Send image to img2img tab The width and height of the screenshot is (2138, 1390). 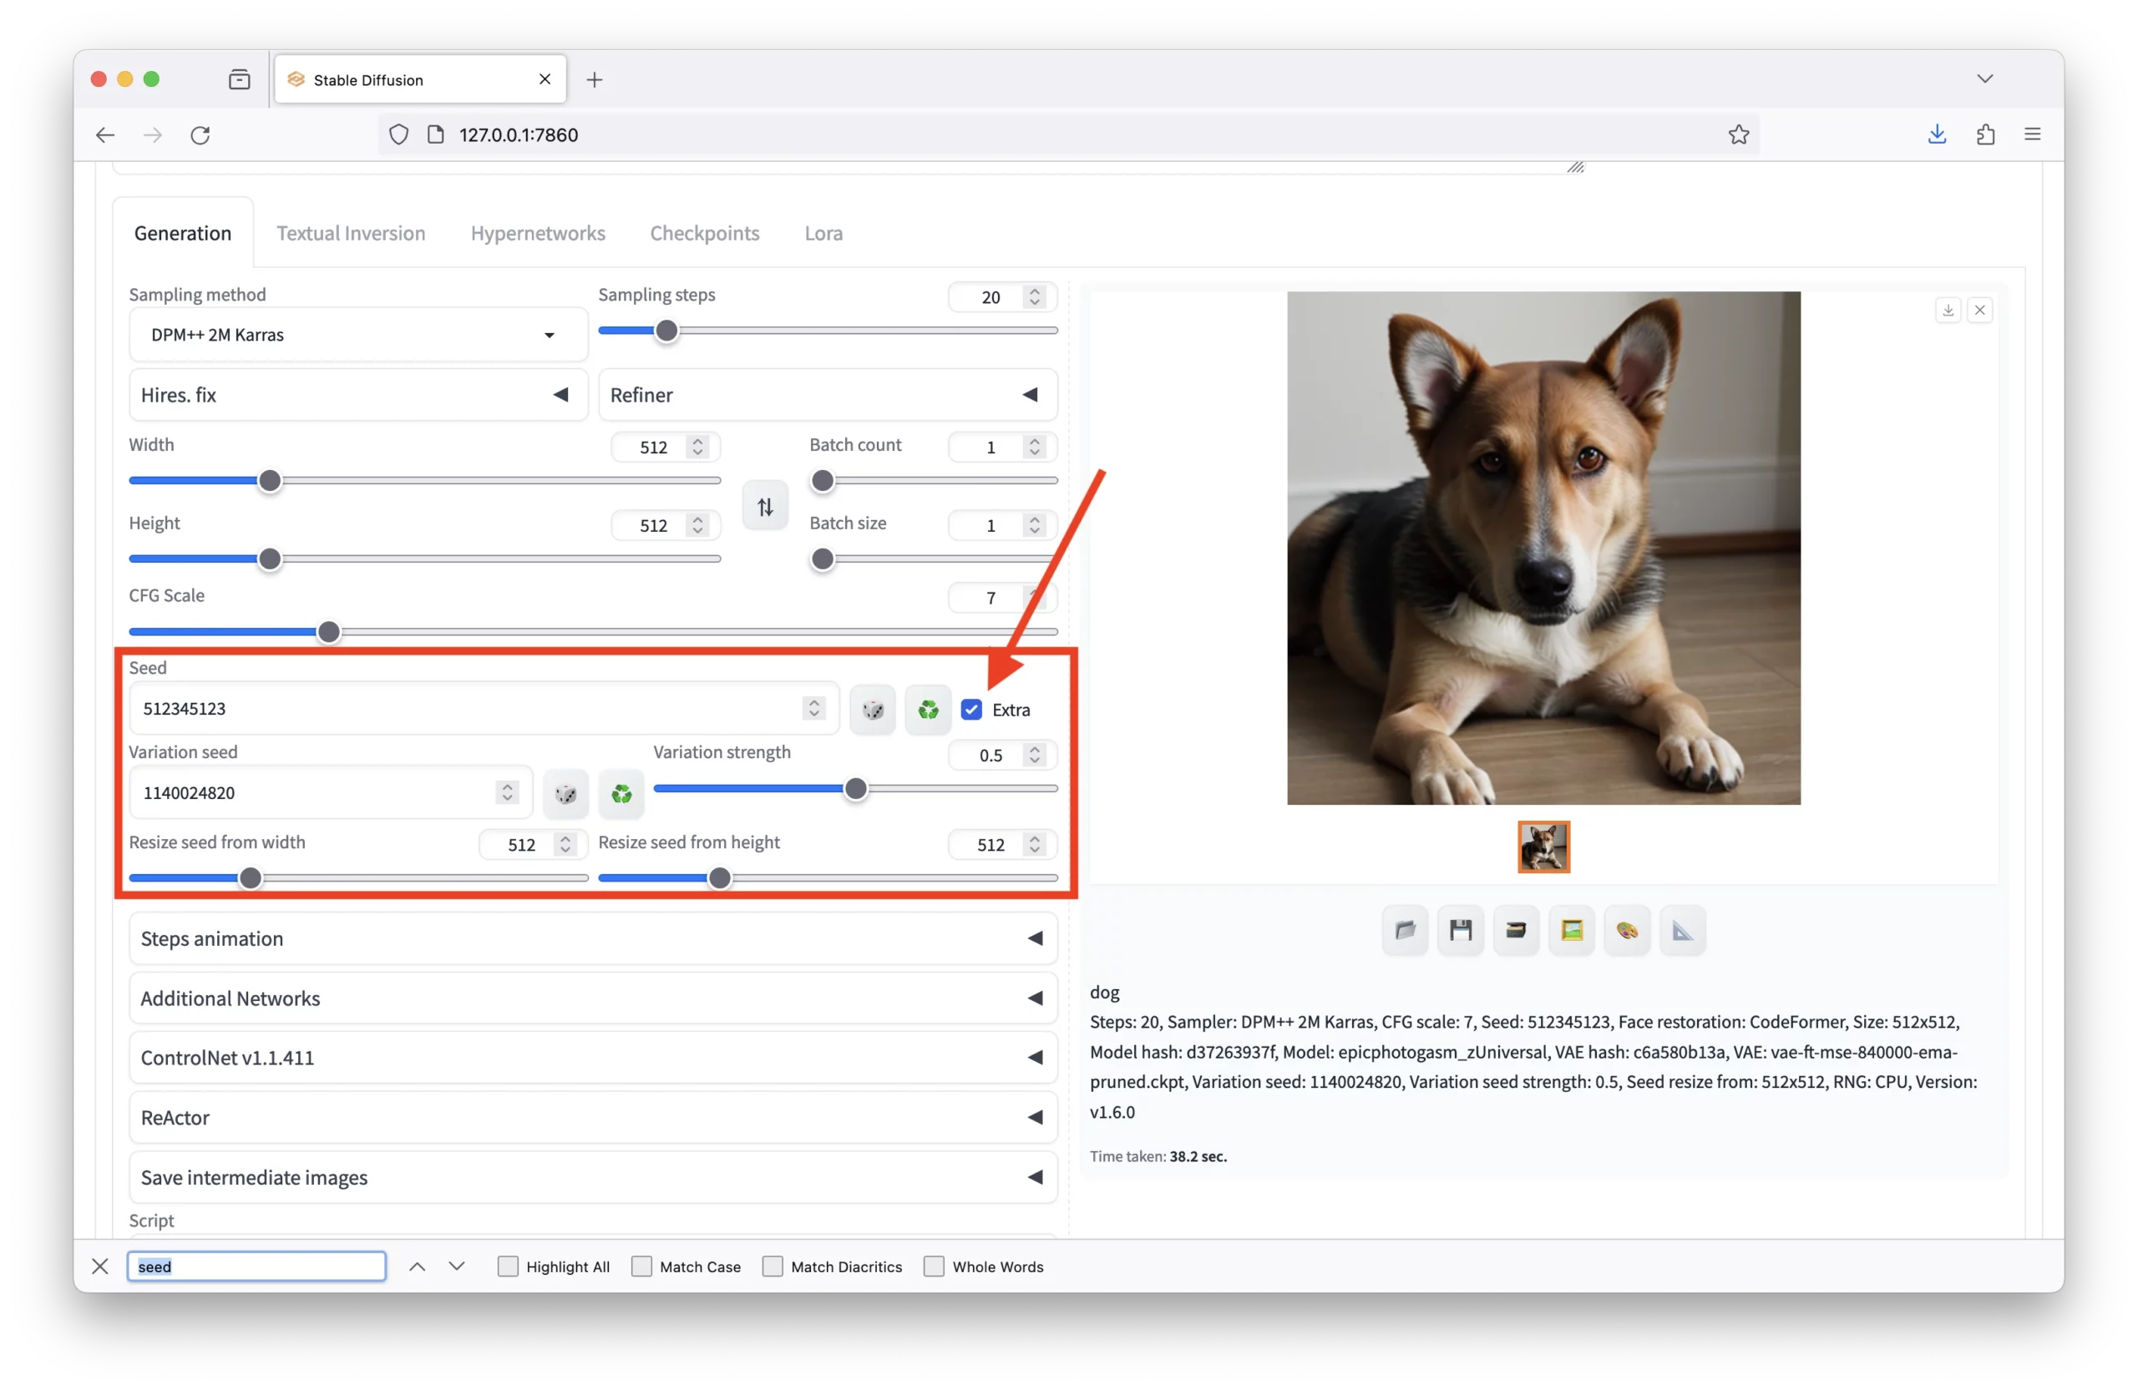[1572, 930]
